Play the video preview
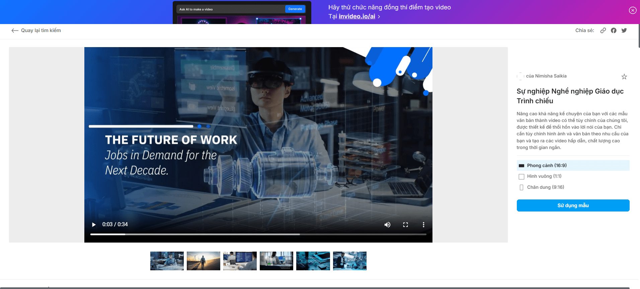Image resolution: width=640 pixels, height=289 pixels. (94, 225)
